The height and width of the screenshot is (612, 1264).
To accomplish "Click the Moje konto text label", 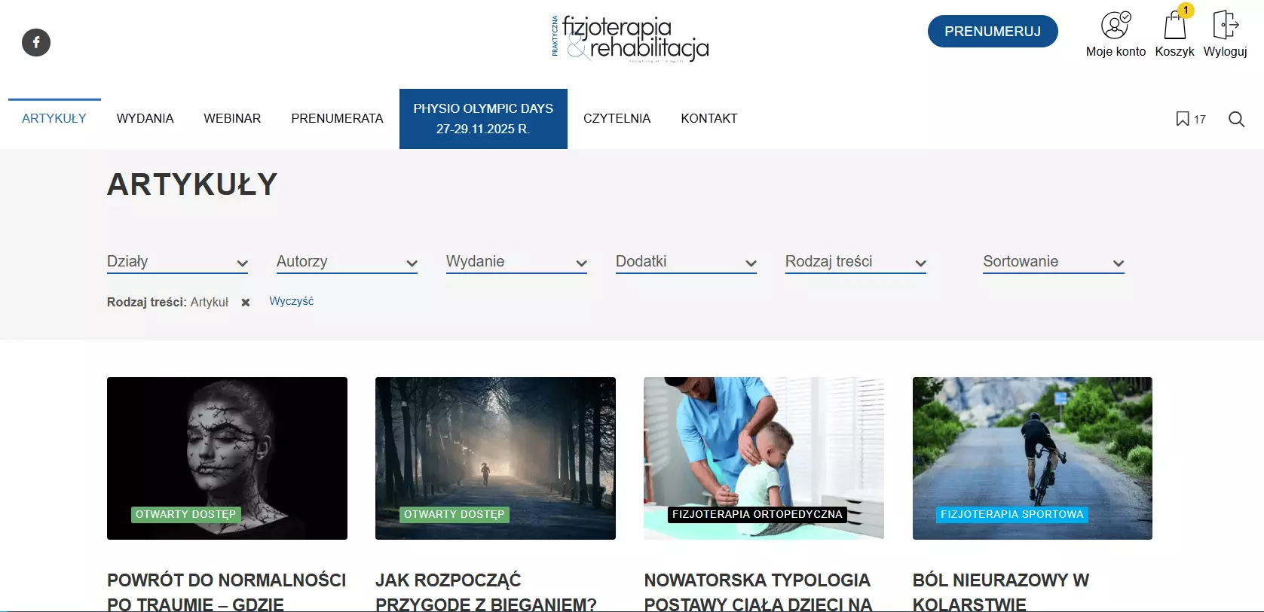I will pyautogui.click(x=1116, y=51).
